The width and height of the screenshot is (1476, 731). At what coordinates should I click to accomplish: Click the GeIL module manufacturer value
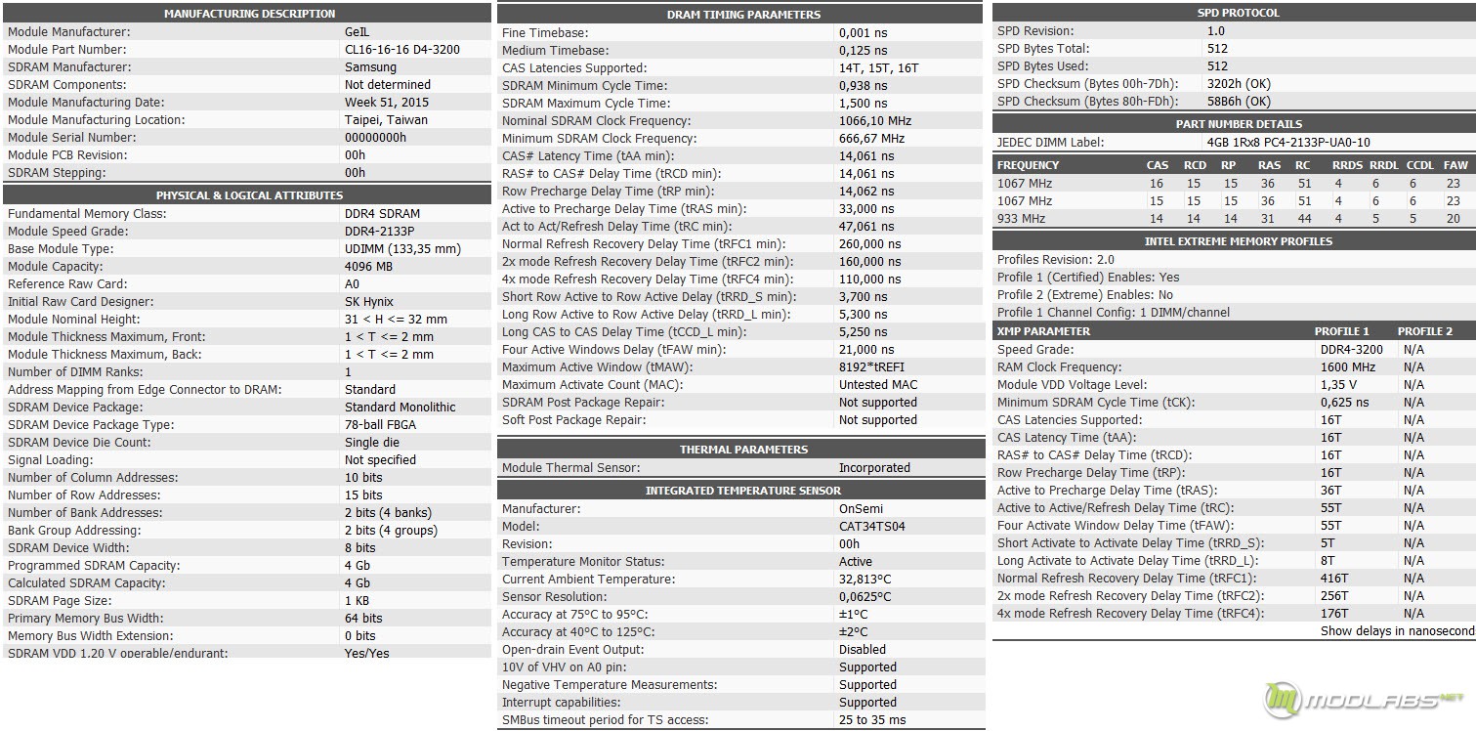(x=358, y=32)
